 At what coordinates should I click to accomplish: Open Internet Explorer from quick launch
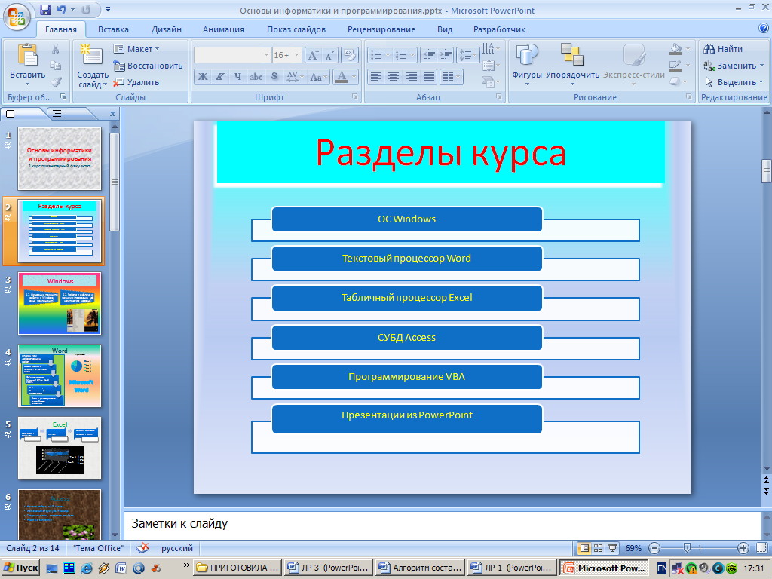(87, 568)
